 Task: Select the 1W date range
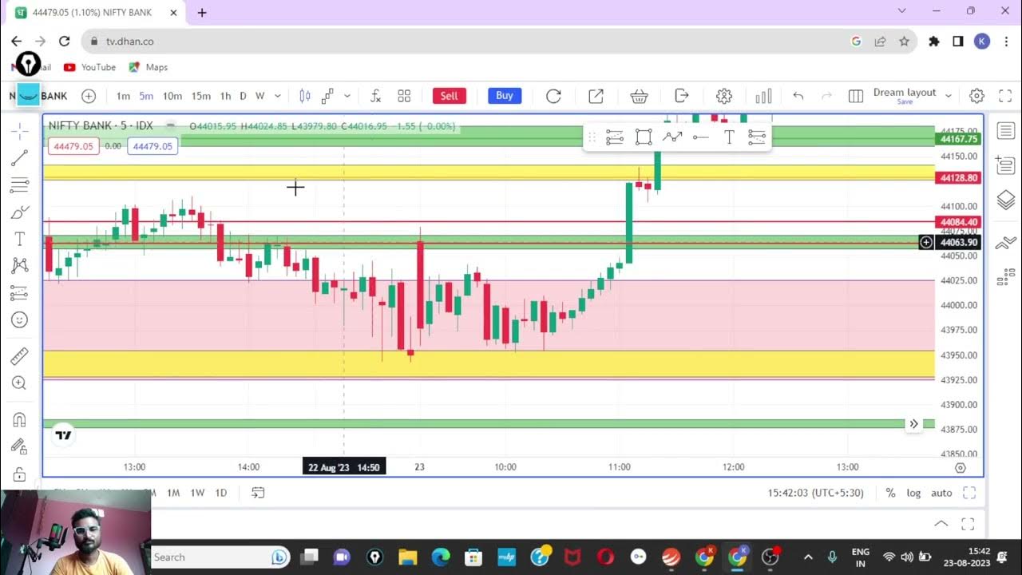197,493
